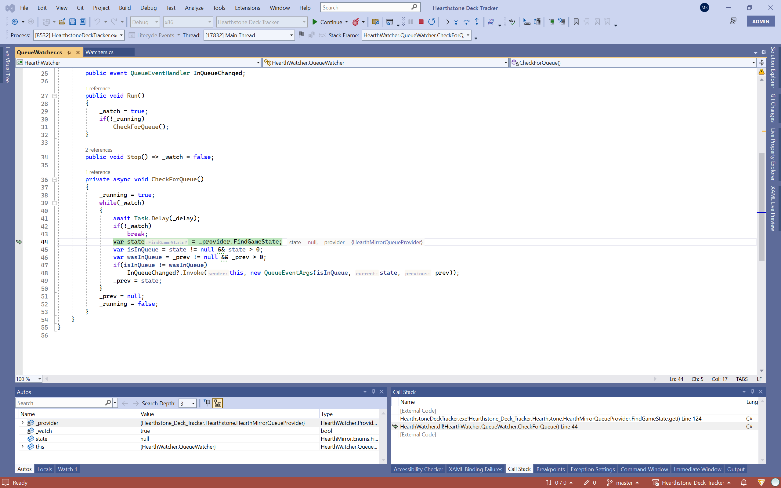781x488 pixels.
Task: Click the Save All icon in toolbar
Action: point(83,22)
